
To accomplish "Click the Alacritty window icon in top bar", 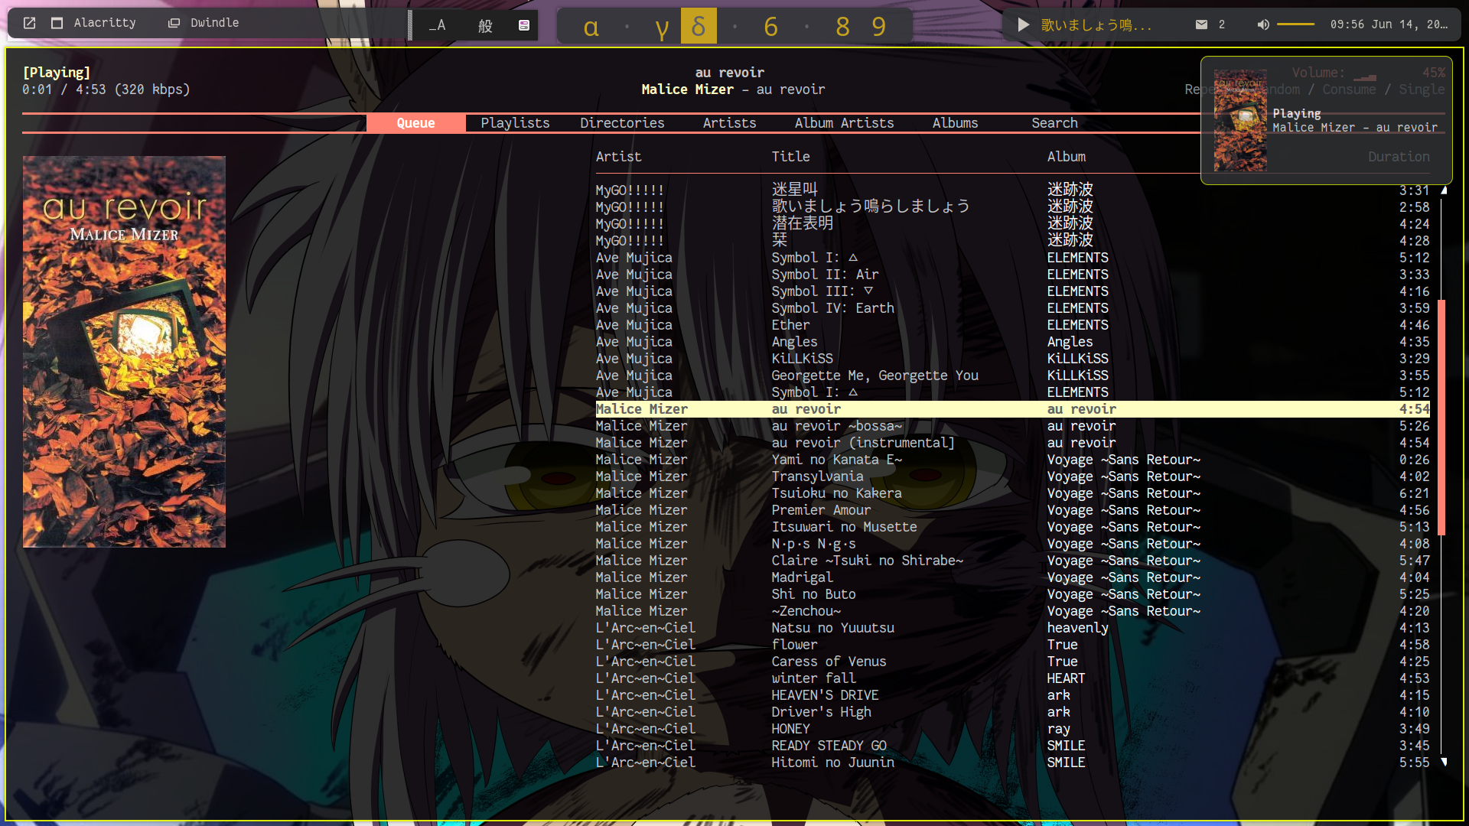I will click(57, 23).
